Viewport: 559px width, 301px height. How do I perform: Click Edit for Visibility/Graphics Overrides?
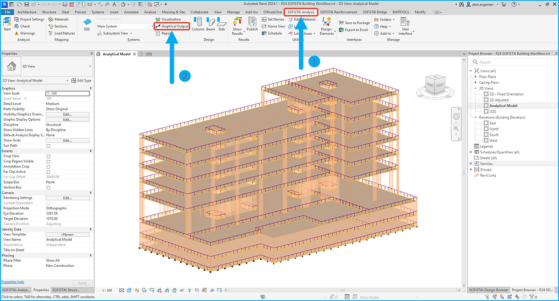(67, 115)
